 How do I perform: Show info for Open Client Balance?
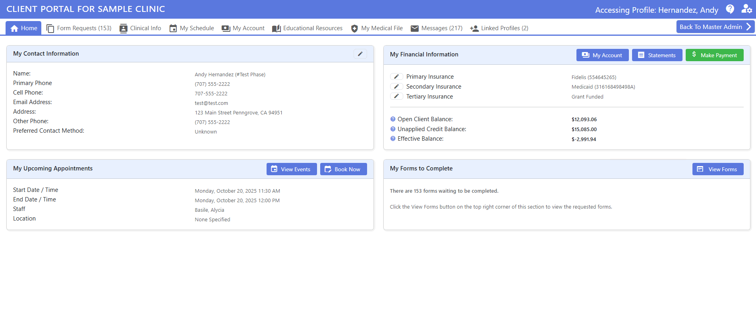(393, 119)
